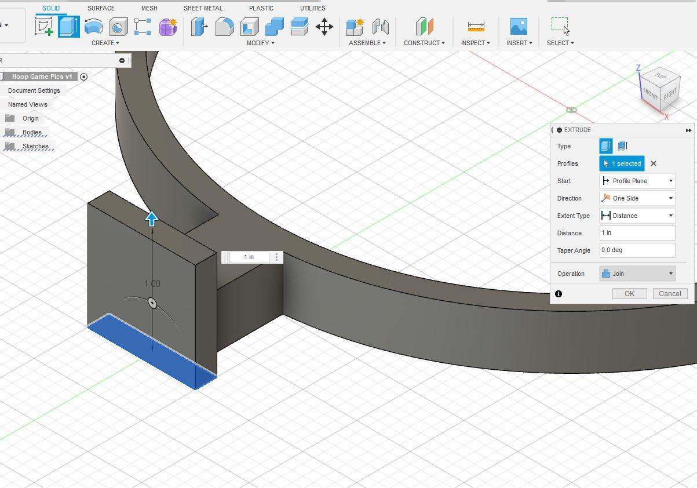Toggle the browser panel display control
This screenshot has height=488, width=697.
[122, 60]
